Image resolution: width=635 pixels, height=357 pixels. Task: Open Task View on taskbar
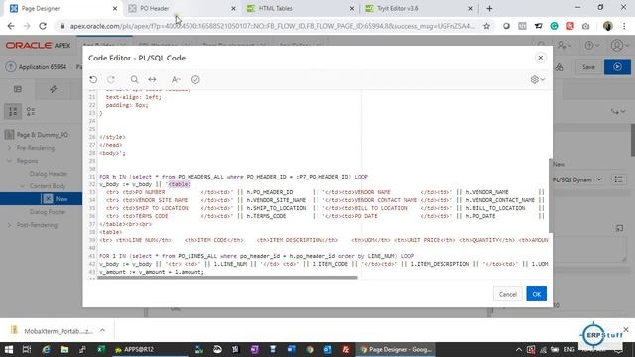27,349
